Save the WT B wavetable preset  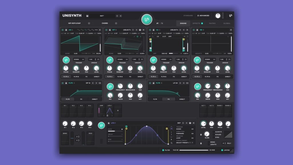coord(140,30)
